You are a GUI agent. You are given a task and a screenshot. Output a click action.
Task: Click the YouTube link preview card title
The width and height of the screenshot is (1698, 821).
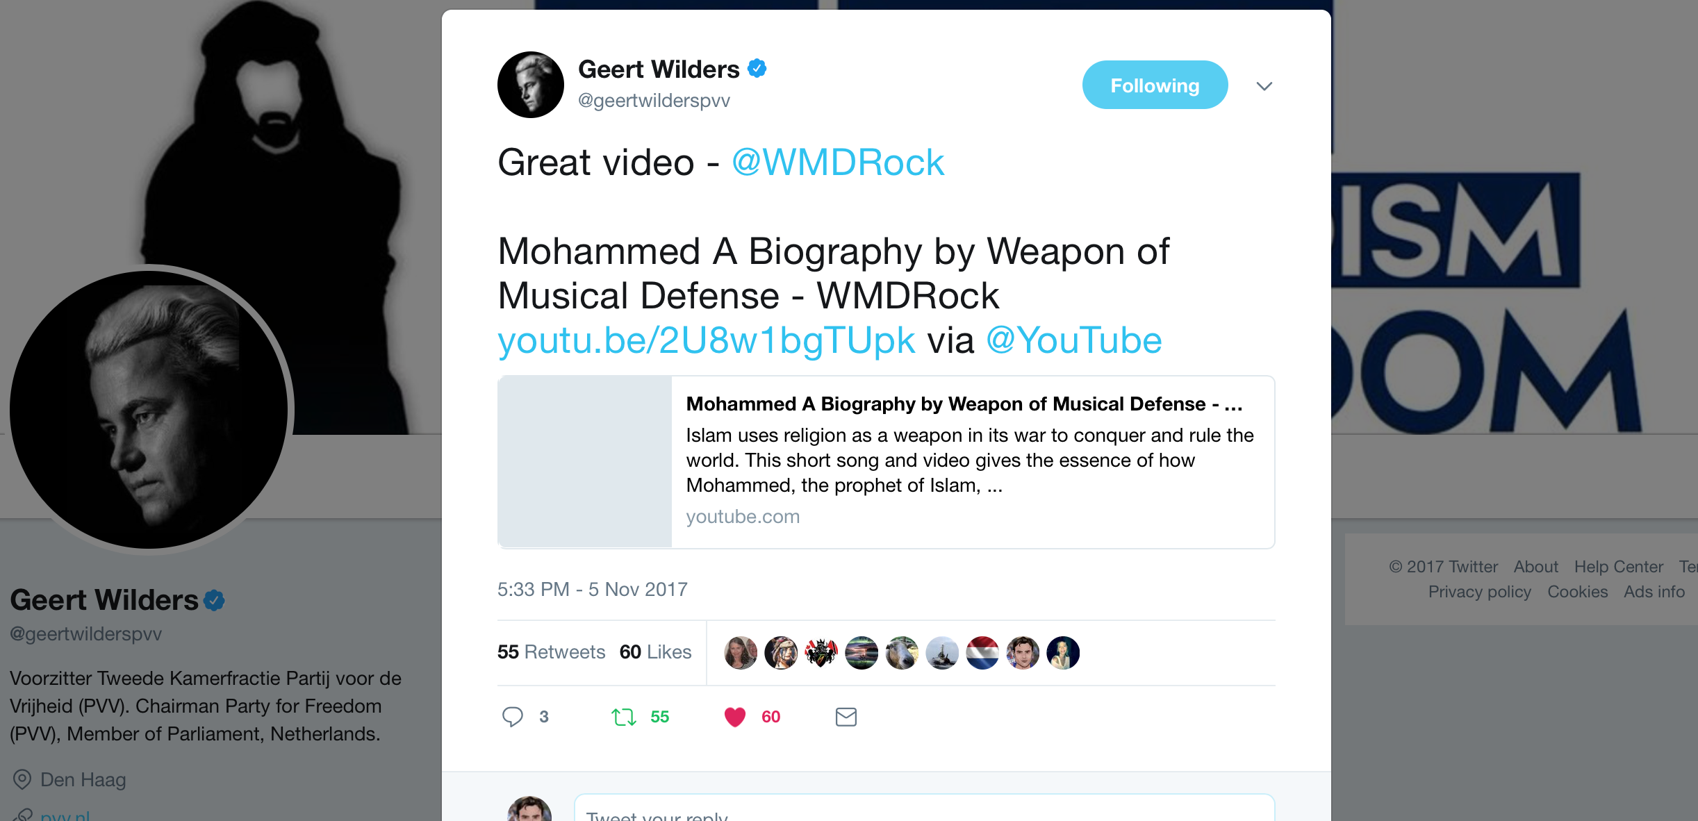point(964,404)
